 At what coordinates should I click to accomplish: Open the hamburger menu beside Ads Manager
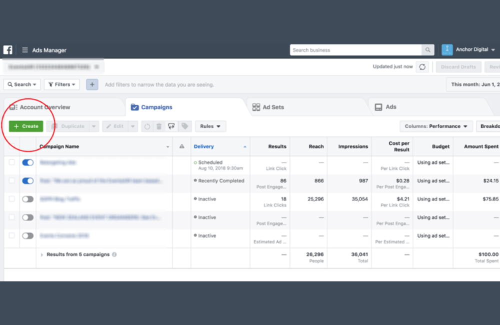24,50
